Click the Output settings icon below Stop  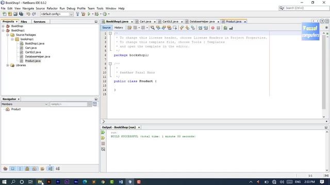click(x=103, y=149)
